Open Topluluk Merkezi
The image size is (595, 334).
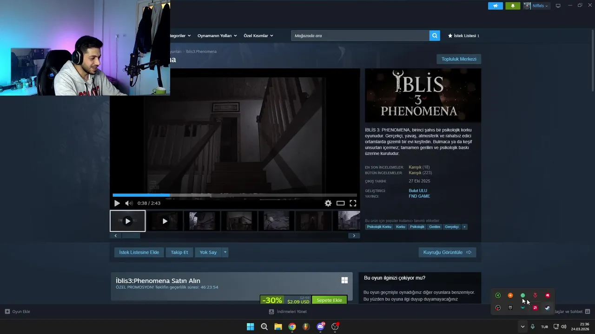click(459, 59)
